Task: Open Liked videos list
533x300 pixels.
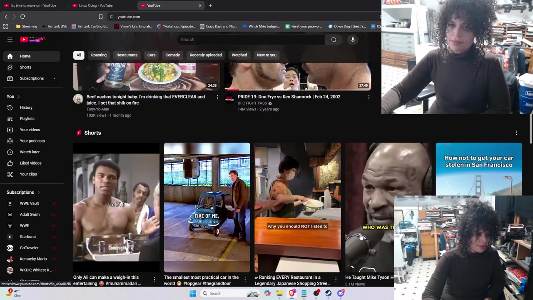Action: (32, 163)
